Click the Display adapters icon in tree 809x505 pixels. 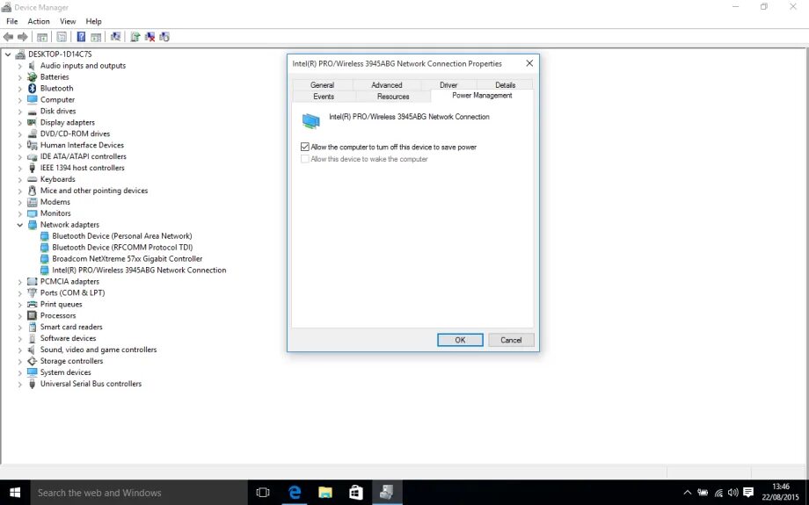(32, 122)
